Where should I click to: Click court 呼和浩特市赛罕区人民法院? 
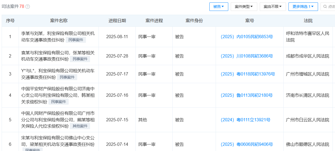(x=308, y=37)
